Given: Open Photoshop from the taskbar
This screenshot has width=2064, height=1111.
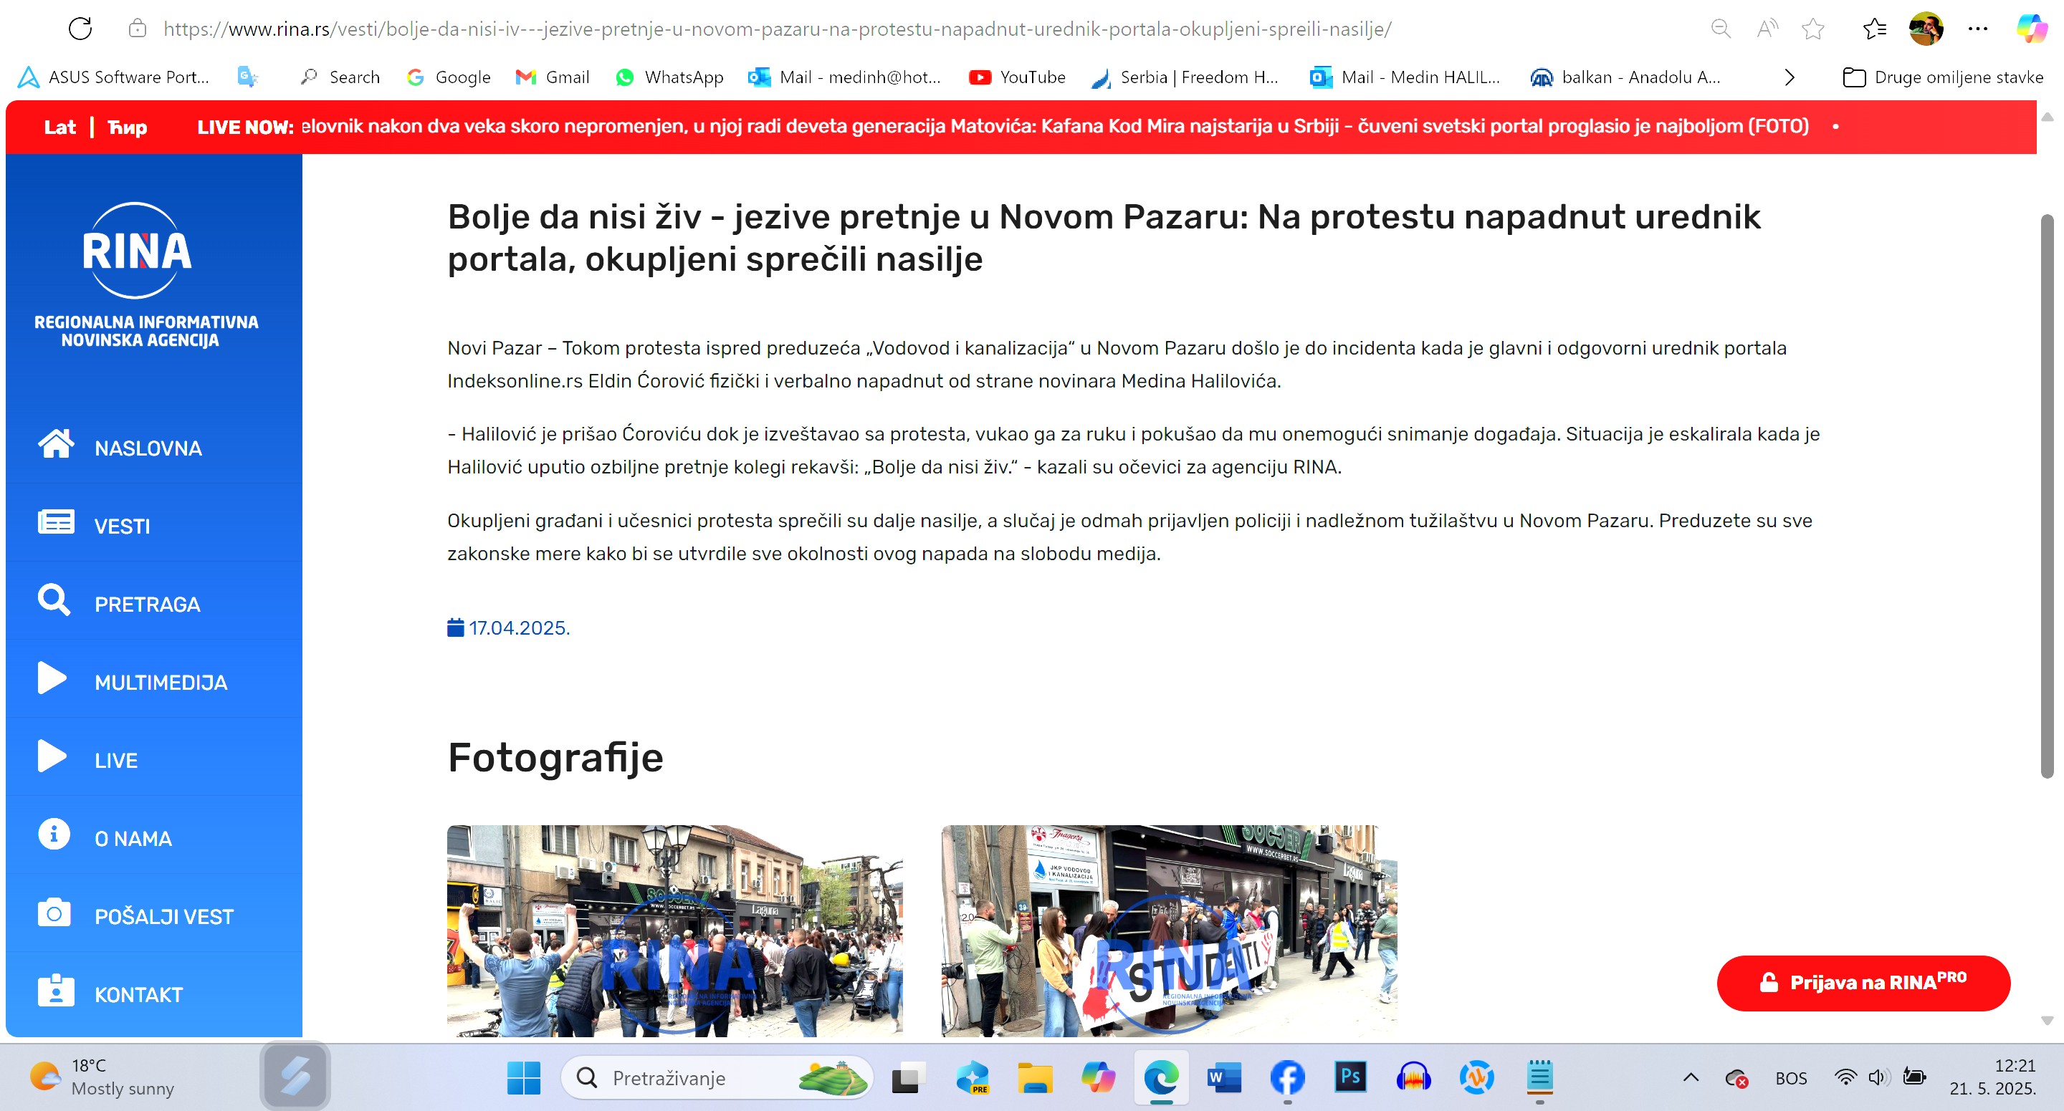Looking at the screenshot, I should 1350,1077.
